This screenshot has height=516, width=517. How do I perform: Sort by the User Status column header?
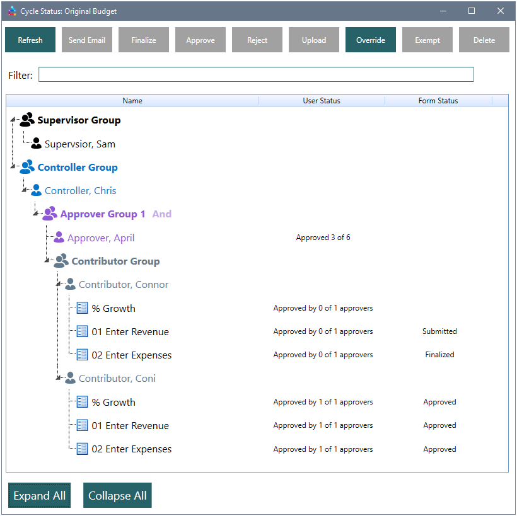click(x=321, y=101)
